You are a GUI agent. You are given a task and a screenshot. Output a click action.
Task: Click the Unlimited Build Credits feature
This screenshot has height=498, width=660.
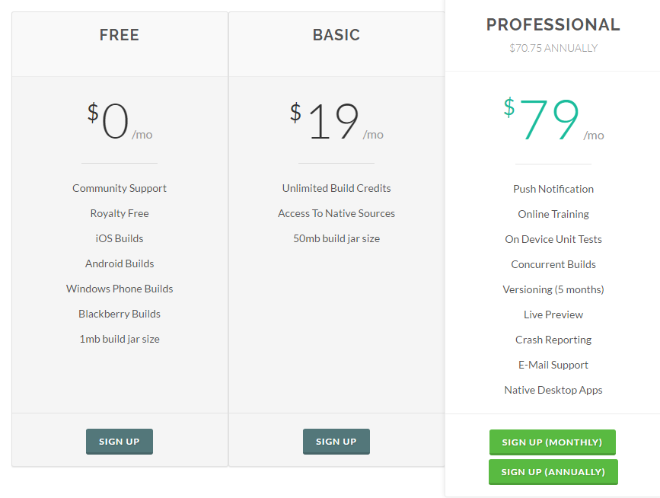tap(336, 188)
